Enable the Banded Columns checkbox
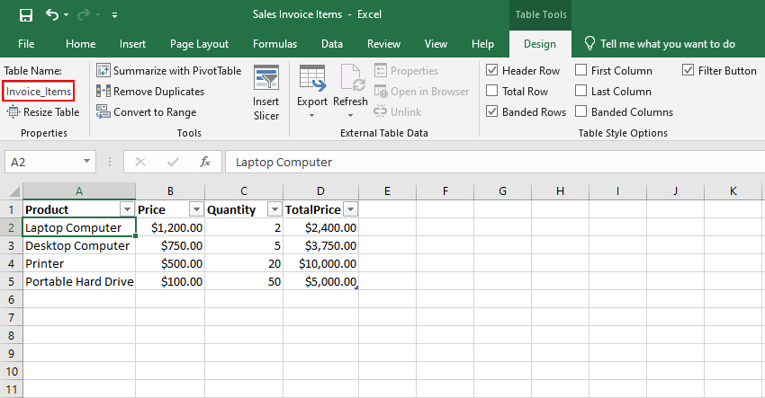765x398 pixels. (x=580, y=111)
